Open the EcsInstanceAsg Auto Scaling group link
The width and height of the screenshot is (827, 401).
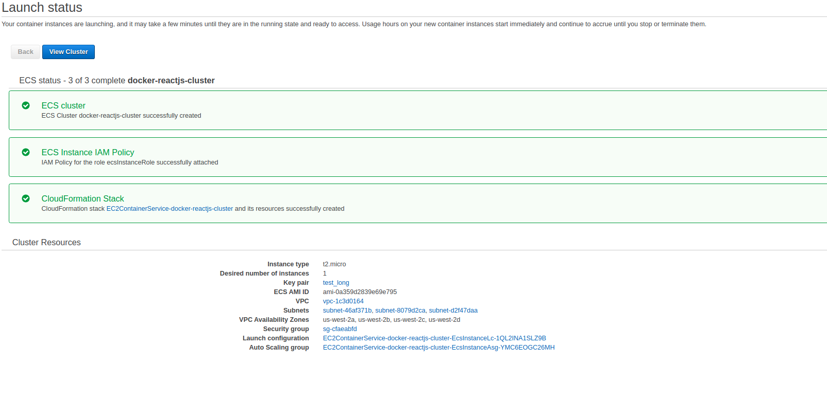(x=438, y=348)
